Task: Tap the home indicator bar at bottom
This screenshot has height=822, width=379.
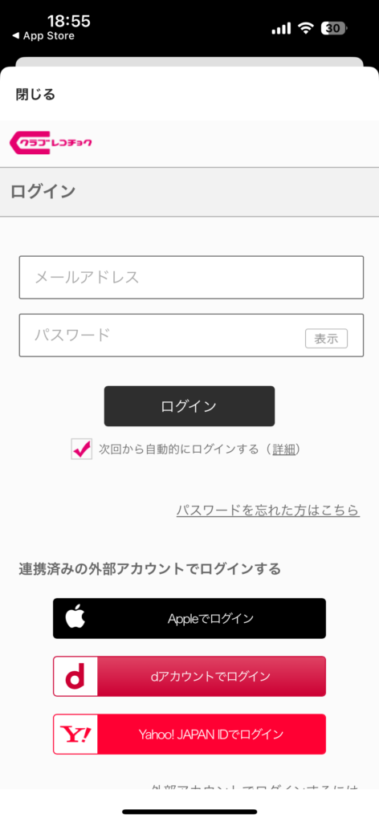Action: tap(189, 812)
